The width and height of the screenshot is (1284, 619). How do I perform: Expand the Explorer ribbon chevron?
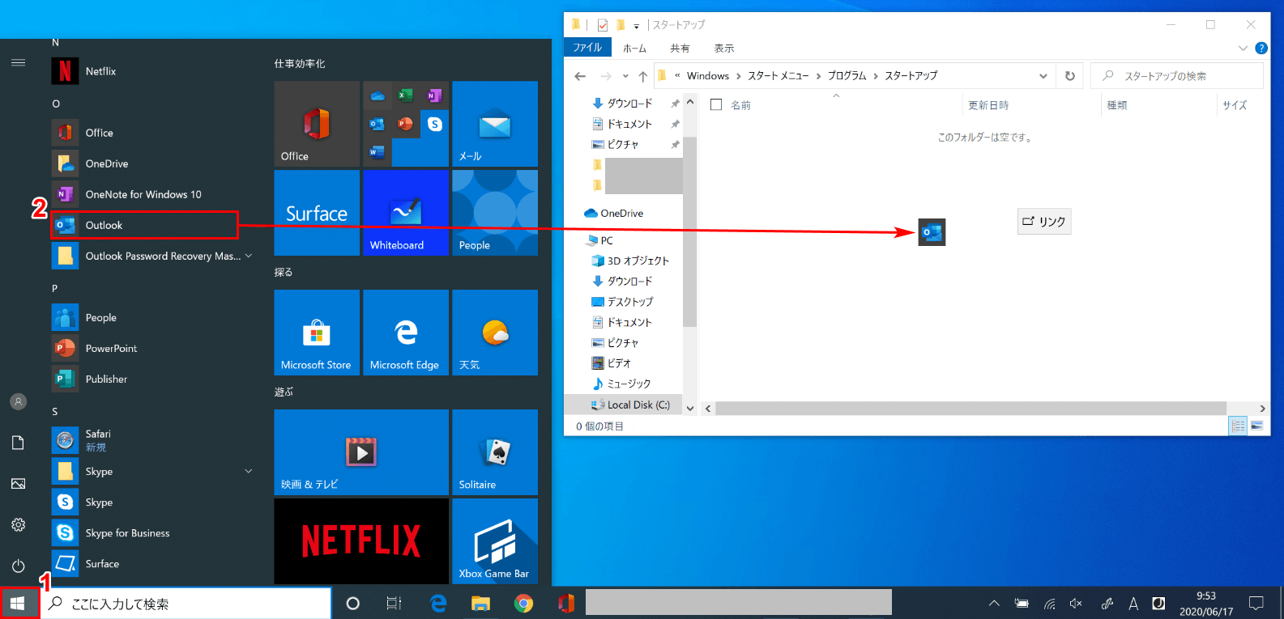point(1243,49)
